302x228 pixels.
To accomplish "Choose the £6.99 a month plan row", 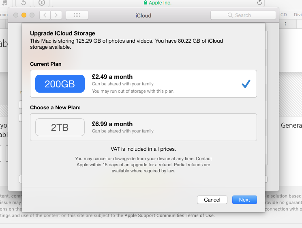I will (x=112, y=124).
